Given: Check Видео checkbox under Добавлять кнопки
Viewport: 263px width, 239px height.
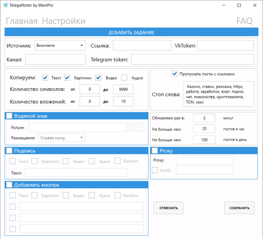Looking at the screenshot, I should [66, 195].
